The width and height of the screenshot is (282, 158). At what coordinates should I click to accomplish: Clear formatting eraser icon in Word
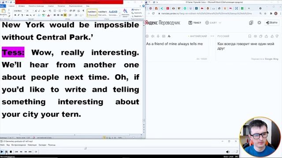[50, 11]
